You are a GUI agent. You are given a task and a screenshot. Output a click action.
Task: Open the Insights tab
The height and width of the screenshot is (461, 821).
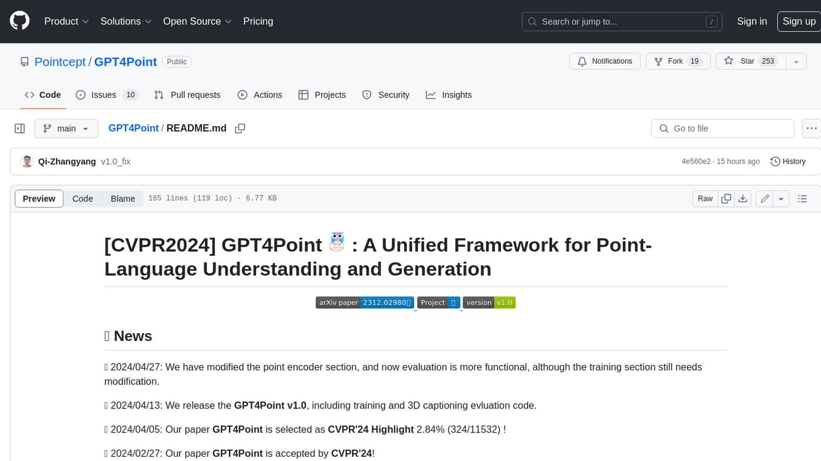(449, 95)
